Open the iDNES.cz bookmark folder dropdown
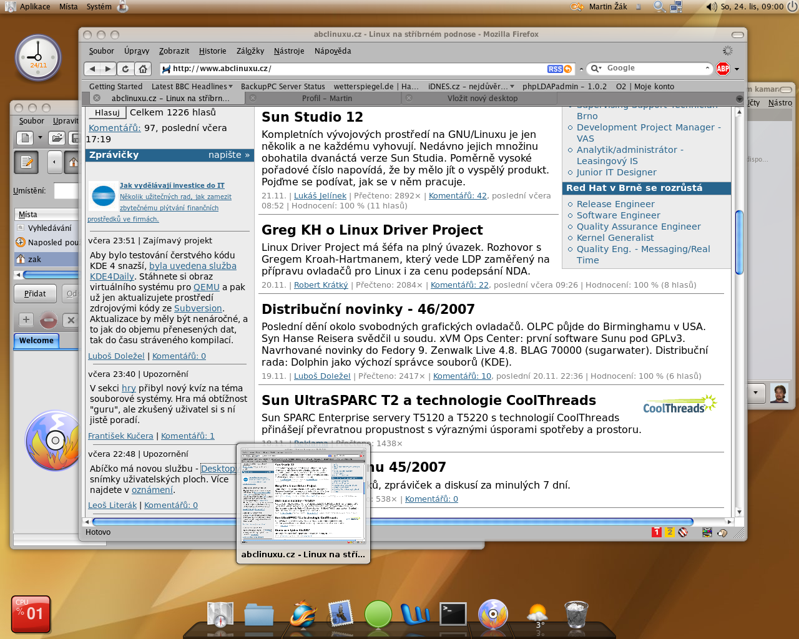This screenshot has width=799, height=639. coord(471,87)
